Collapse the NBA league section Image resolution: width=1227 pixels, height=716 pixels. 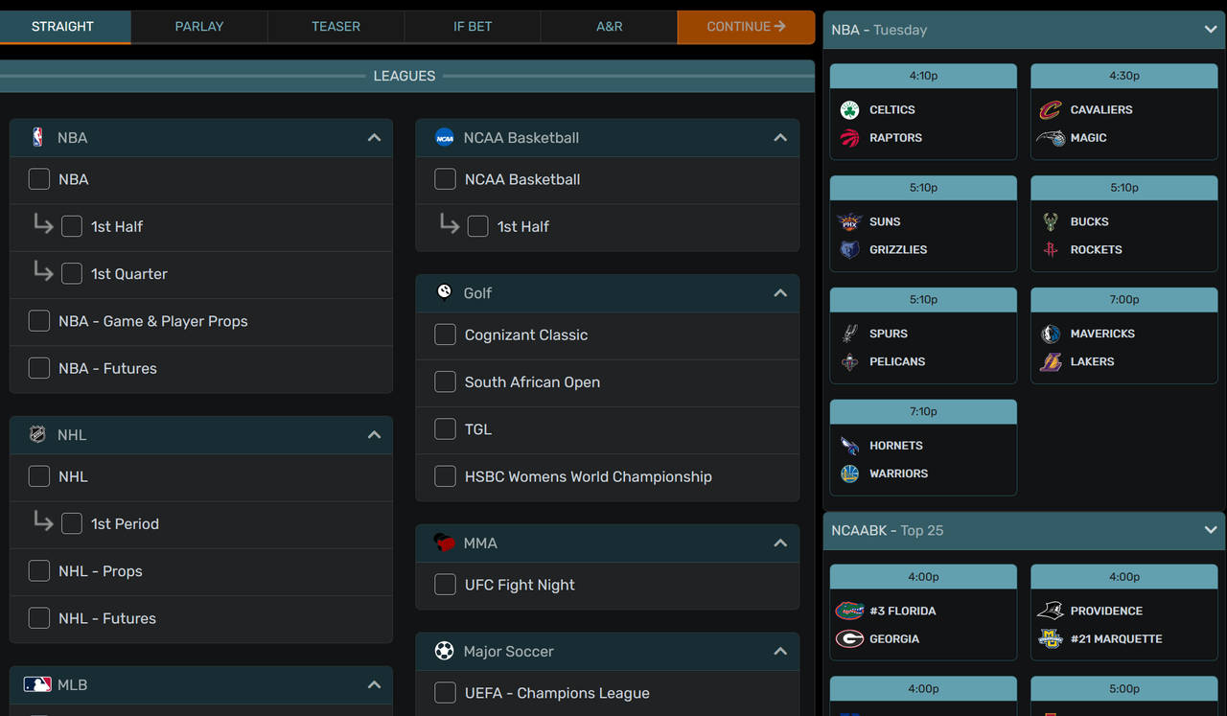374,138
